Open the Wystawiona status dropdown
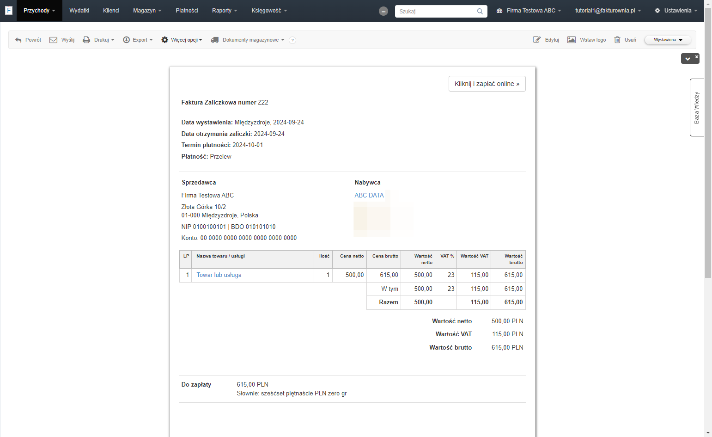This screenshot has height=437, width=712. click(668, 40)
